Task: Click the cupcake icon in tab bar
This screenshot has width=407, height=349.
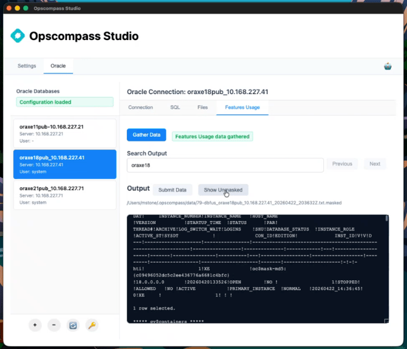Action: [388, 66]
